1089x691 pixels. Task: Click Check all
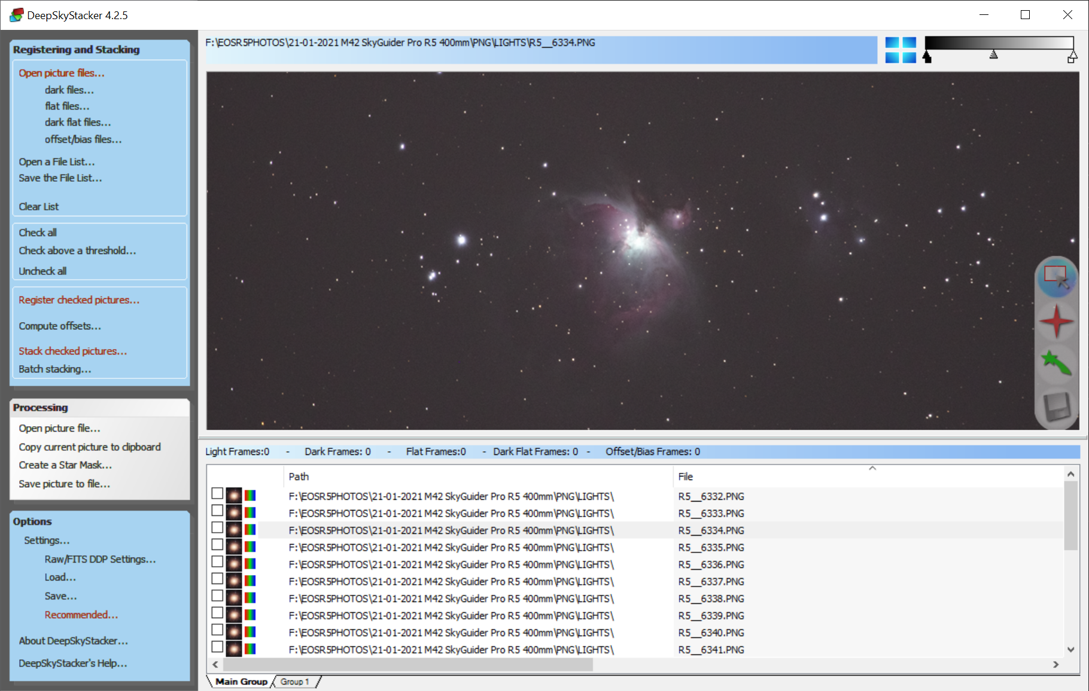pos(38,233)
